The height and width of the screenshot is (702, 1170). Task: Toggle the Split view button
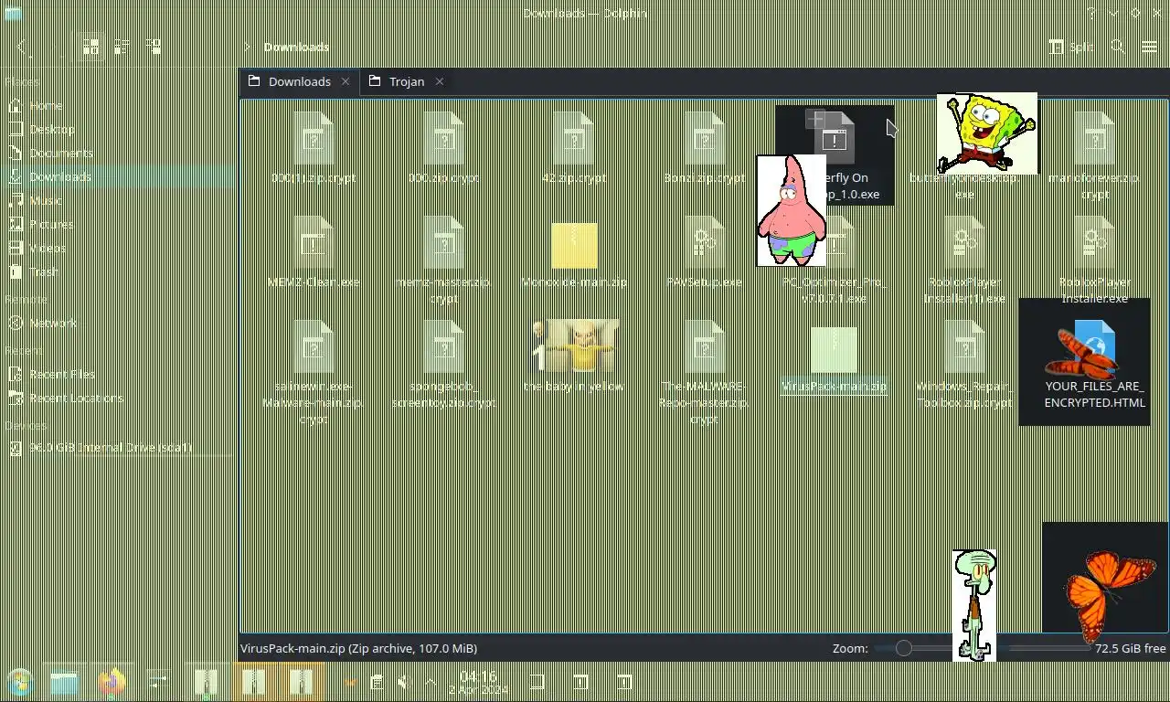click(1071, 47)
